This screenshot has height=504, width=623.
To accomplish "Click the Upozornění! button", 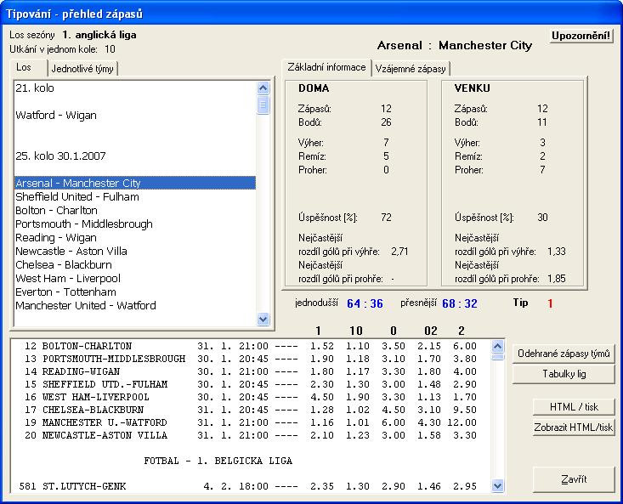I will coord(581,36).
